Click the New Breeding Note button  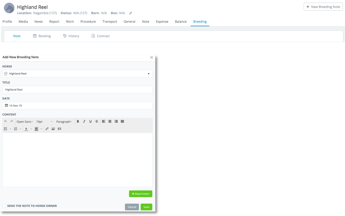(323, 7)
